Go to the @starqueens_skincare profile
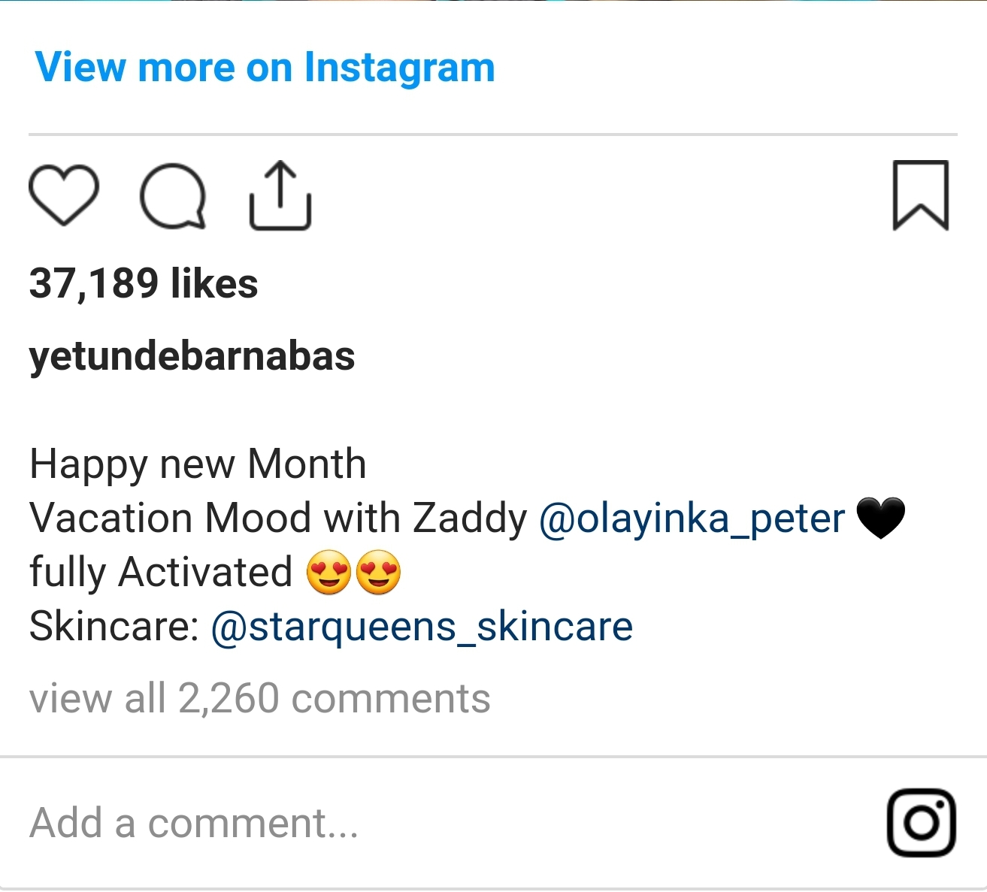This screenshot has height=892, width=987. [x=422, y=626]
